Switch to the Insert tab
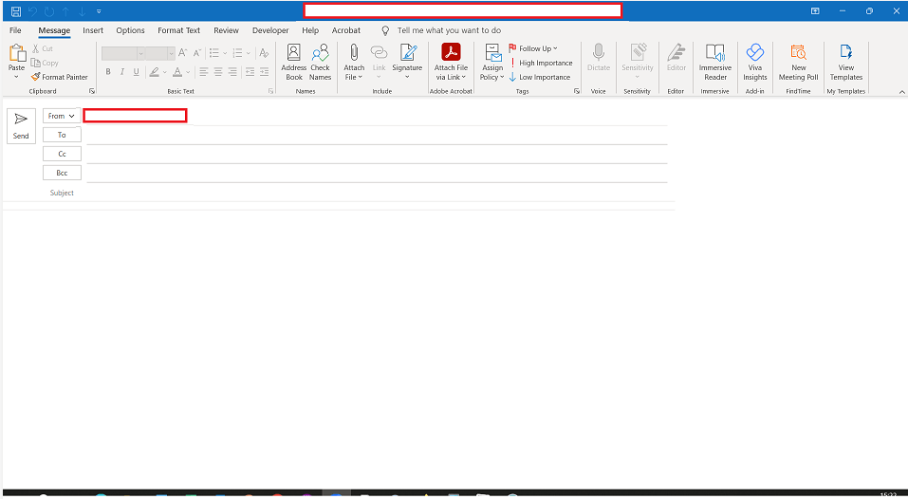908x499 pixels. point(93,30)
